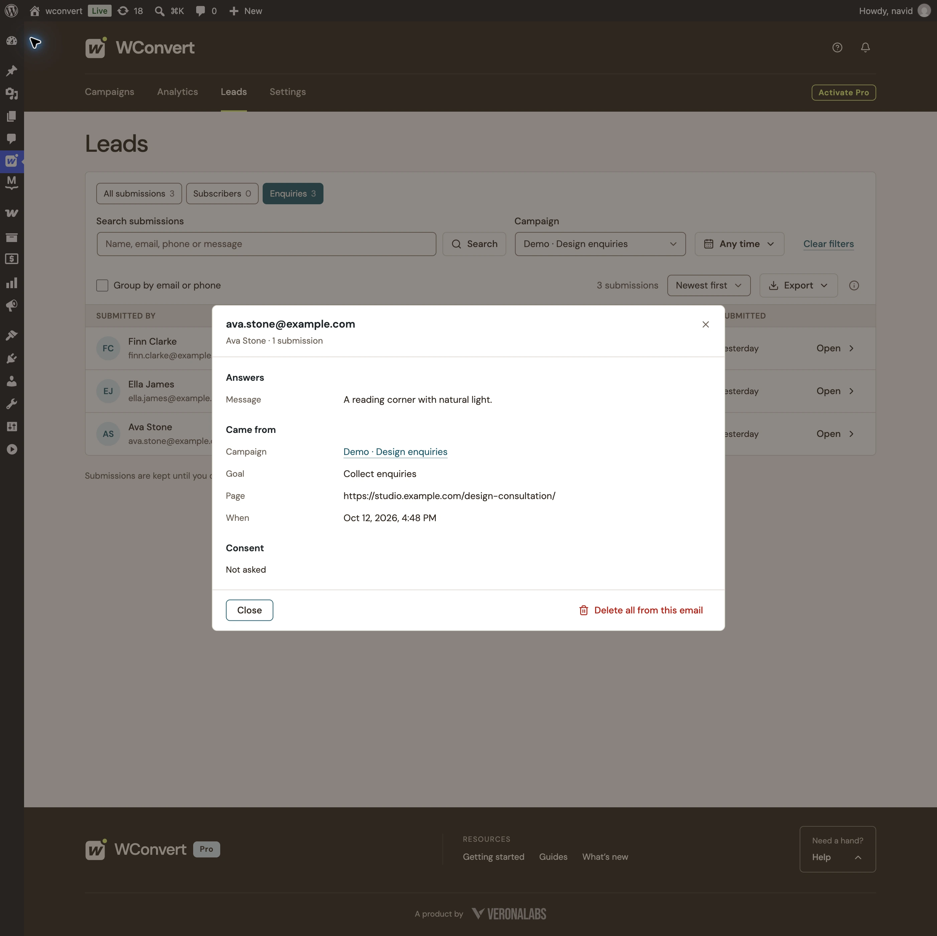Click the Clear filters link
This screenshot has width=937, height=936.
point(828,244)
